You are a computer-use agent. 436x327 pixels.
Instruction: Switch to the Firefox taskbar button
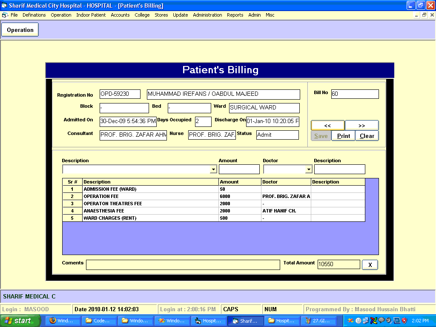63,321
